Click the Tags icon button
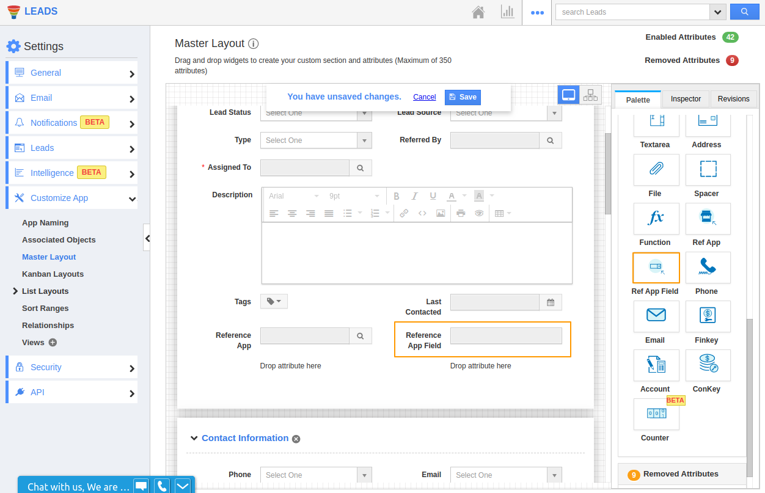This screenshot has width=765, height=493. click(x=274, y=301)
